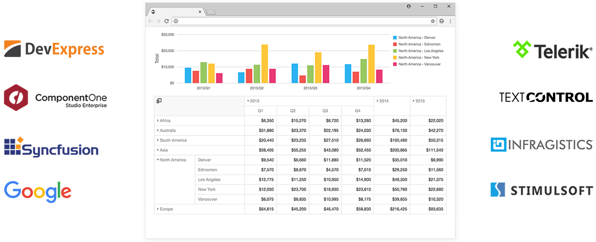Image resolution: width=596 pixels, height=242 pixels.
Task: Select the Denver row label
Action: [205, 160]
